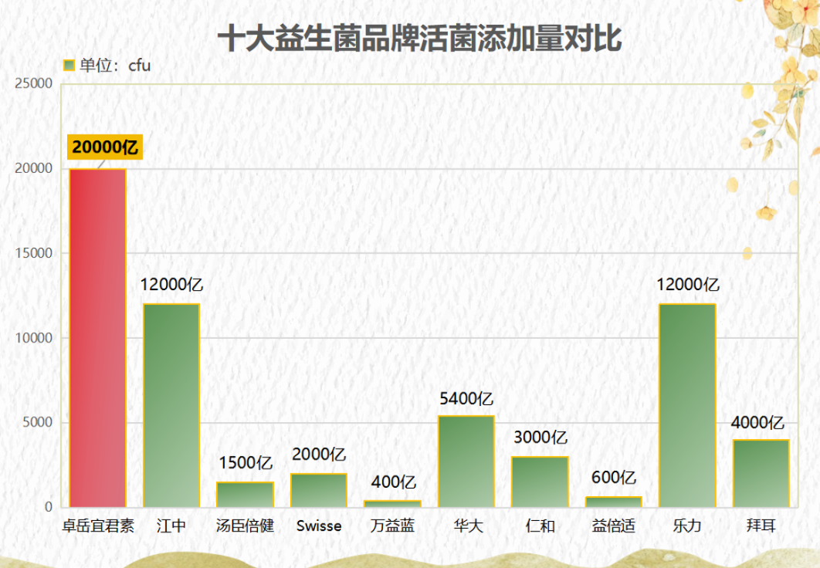Click the y-axis value 10000
Screen dimensions: 820x568
33,337
